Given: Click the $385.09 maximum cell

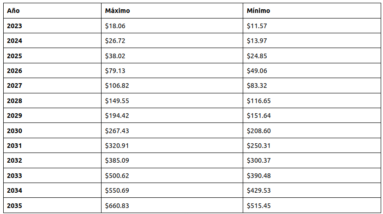Looking at the screenshot, I should [117, 160].
